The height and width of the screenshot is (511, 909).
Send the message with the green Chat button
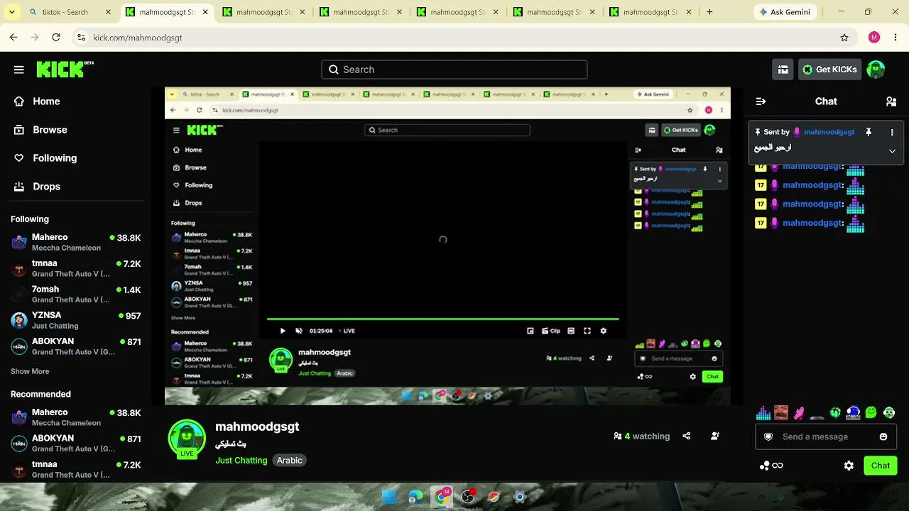(881, 466)
